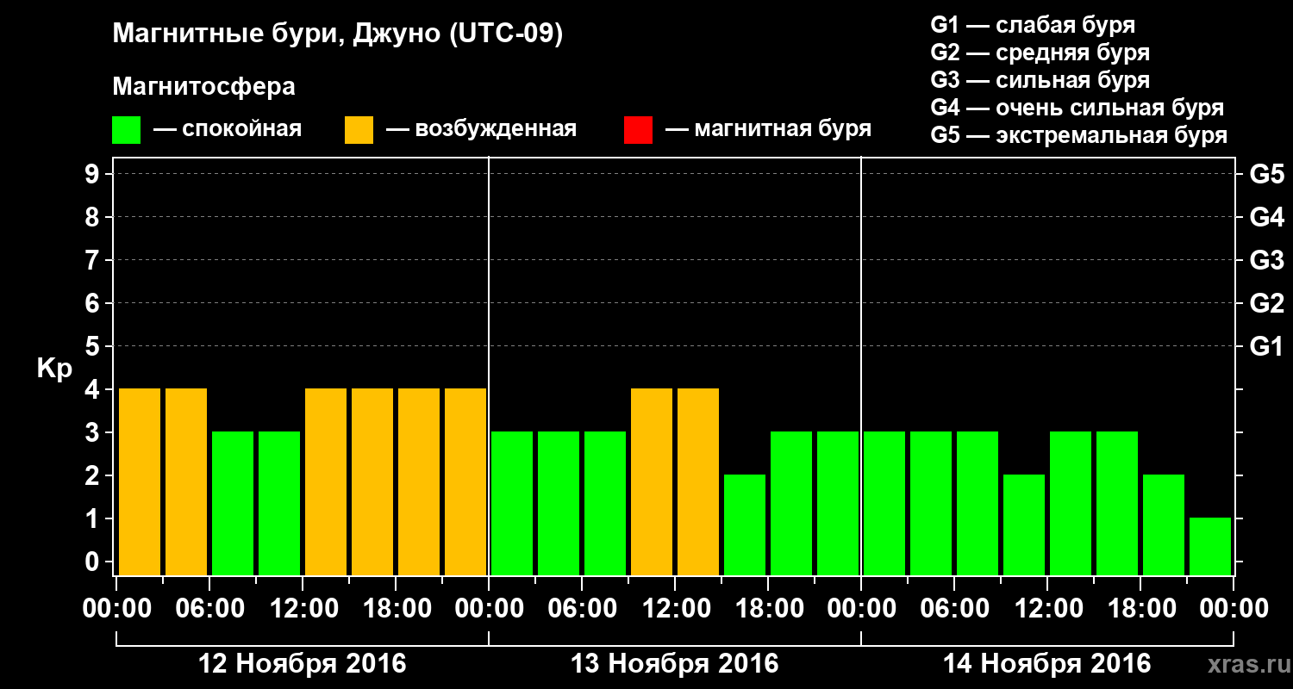Click the '12:00' time label for 14 Ноября
Screen dimensions: 1293x689
pyautogui.click(x=1047, y=608)
